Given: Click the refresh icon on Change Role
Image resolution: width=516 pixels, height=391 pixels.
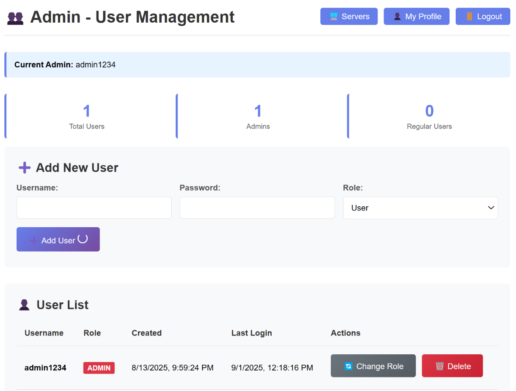Looking at the screenshot, I should (x=348, y=367).
